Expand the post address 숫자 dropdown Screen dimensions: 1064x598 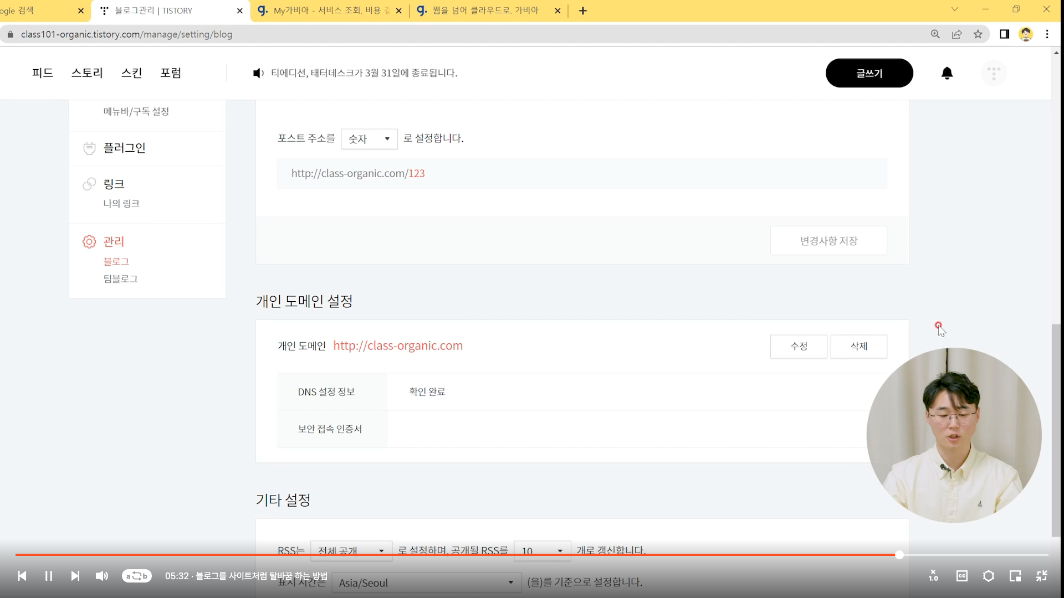coord(369,139)
